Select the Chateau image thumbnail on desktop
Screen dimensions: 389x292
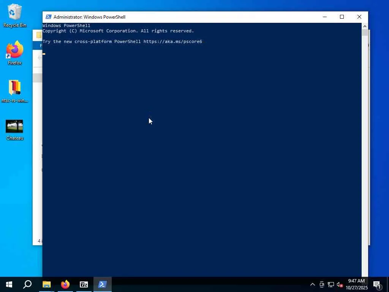click(x=15, y=130)
